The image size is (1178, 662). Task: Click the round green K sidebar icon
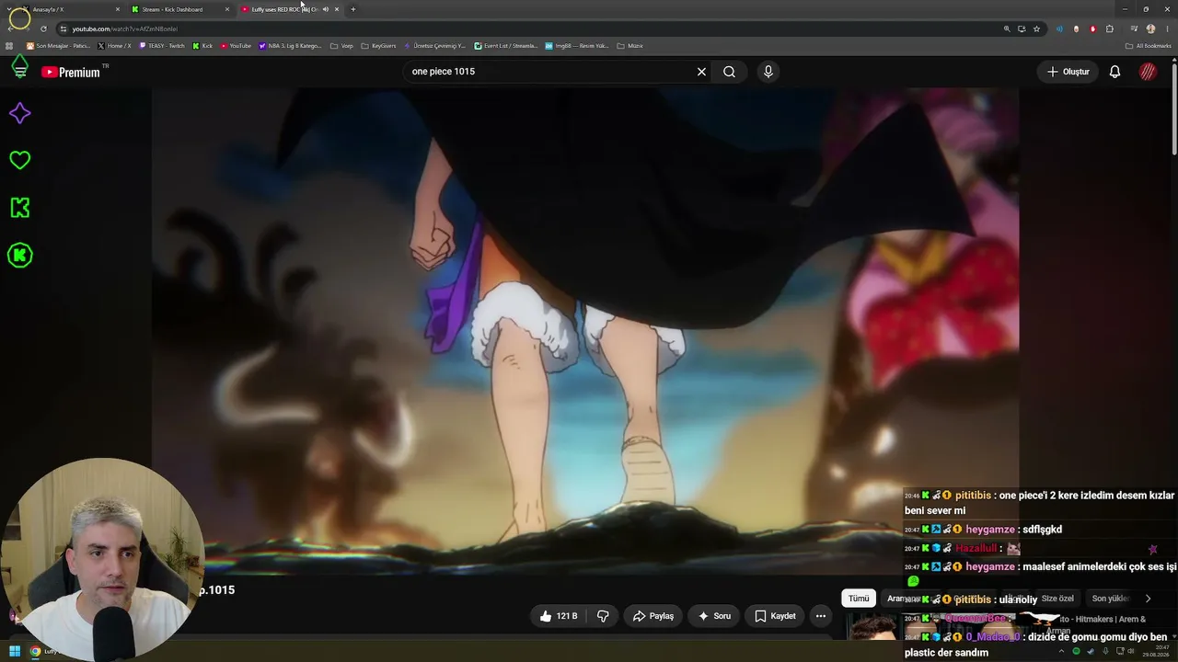19,256
